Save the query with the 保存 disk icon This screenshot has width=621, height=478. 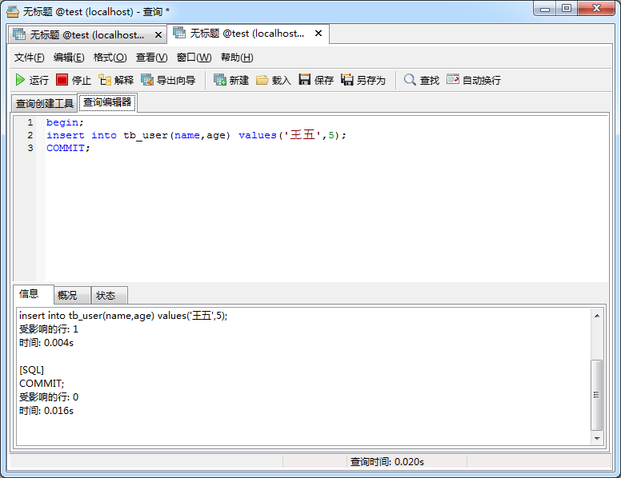[305, 80]
